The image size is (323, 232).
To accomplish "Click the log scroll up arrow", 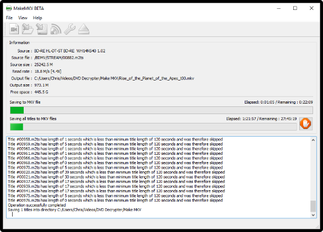I will [x=313, y=140].
